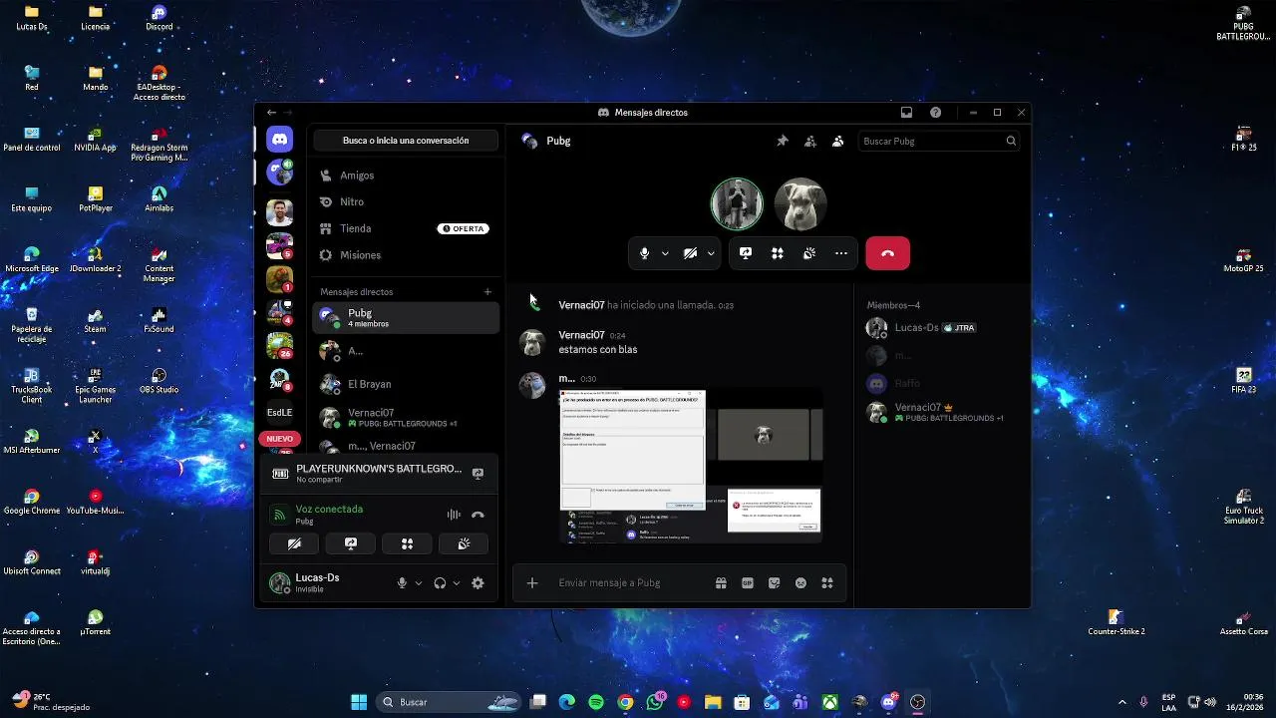Image resolution: width=1276 pixels, height=718 pixels.
Task: Show hidden tray icons chevron
Action: tap(1122, 702)
